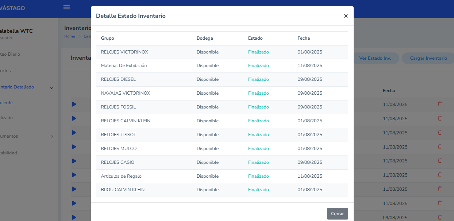Expand the second inventory row's blue triangle
This screenshot has height=221, width=454.
pyautogui.click(x=74, y=118)
